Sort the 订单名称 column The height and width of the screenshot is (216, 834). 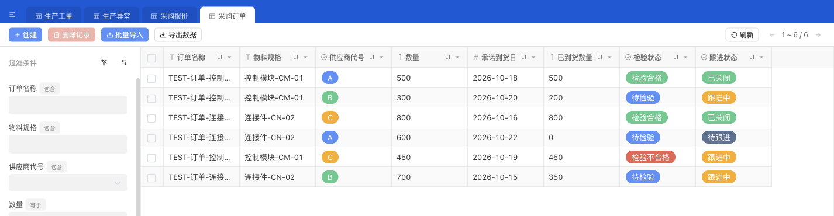220,57
